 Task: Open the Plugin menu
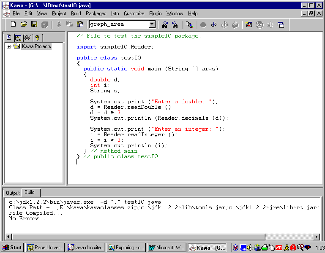(156, 13)
